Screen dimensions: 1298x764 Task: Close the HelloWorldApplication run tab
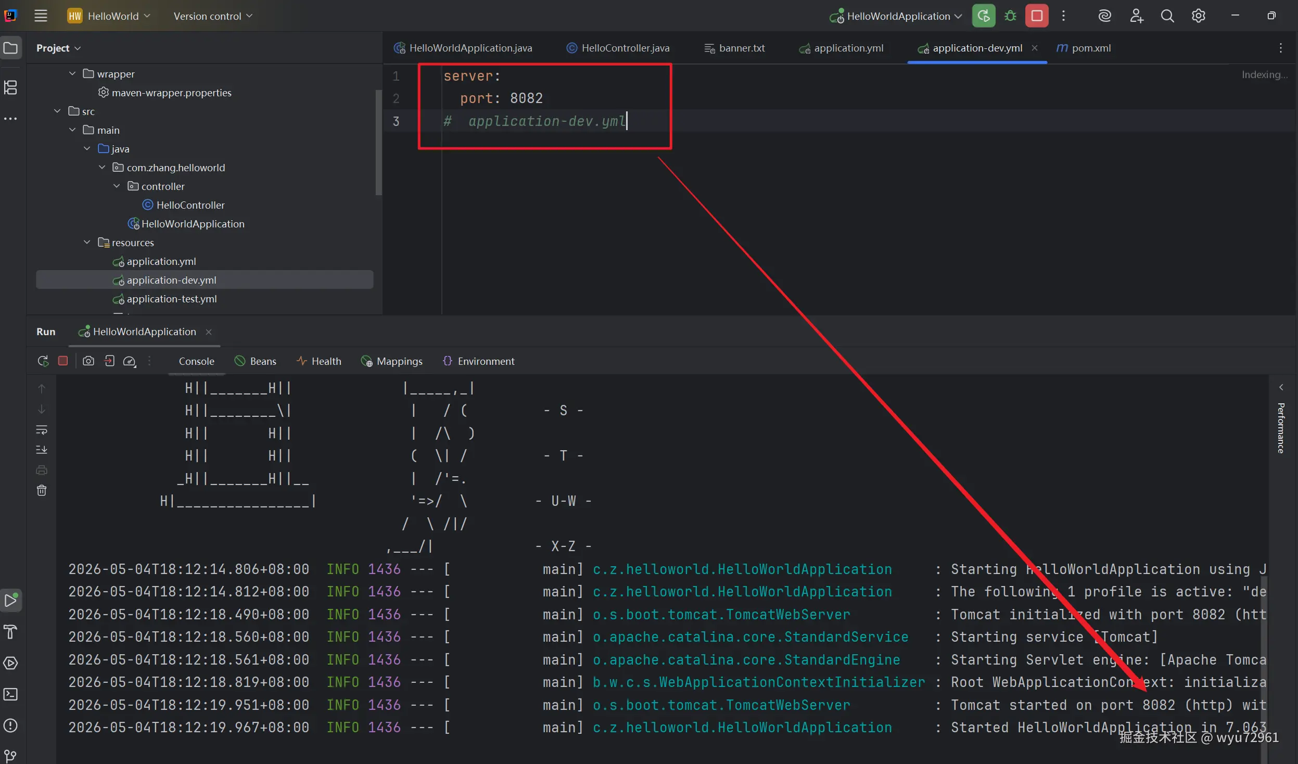[209, 332]
